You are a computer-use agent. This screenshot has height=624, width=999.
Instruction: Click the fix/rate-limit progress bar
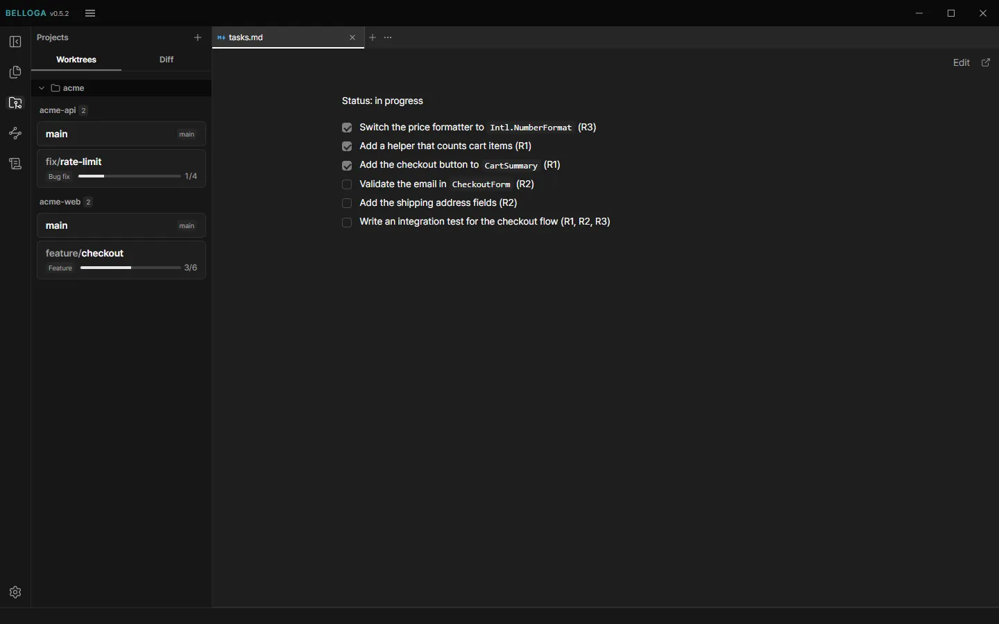tap(130, 177)
